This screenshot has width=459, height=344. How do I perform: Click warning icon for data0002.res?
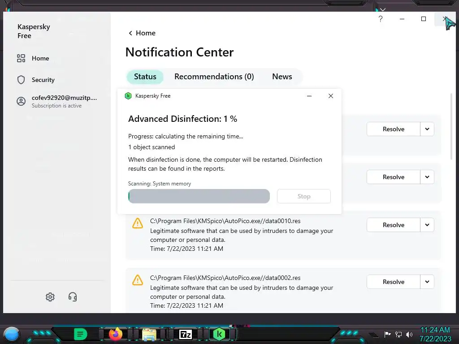tap(137, 280)
